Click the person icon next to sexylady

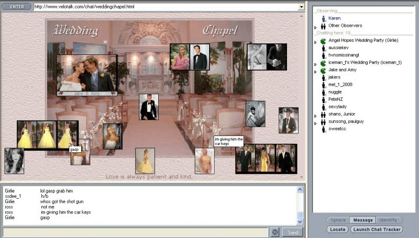323,107
